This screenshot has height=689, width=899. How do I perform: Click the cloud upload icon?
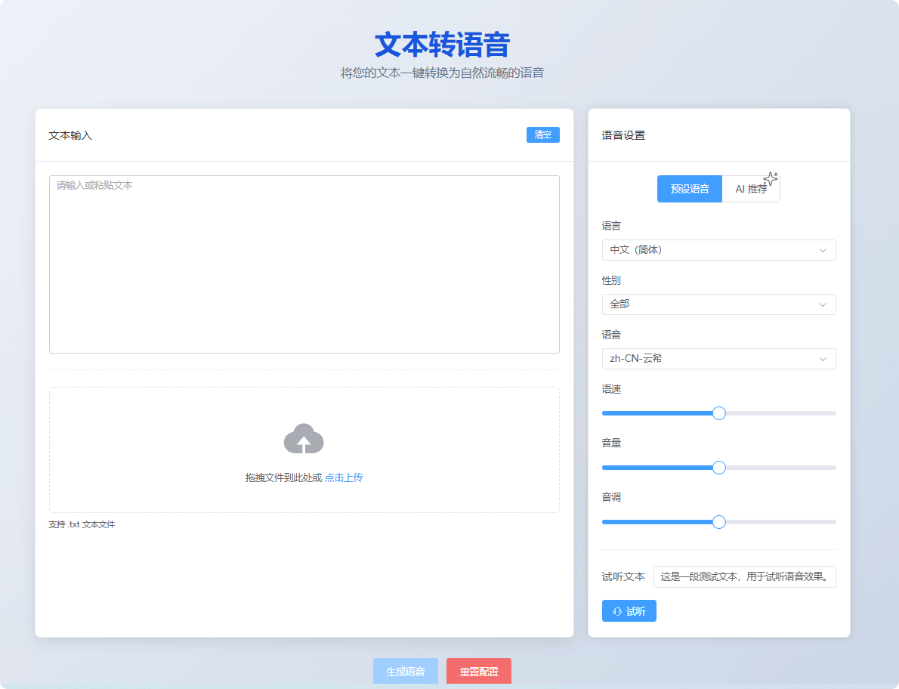tap(304, 440)
